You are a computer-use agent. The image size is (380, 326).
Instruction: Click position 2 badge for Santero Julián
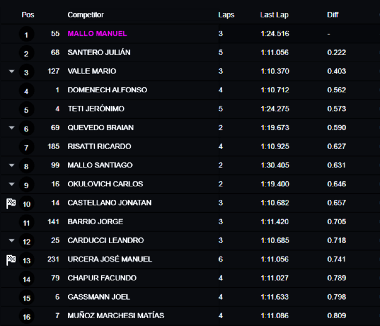coord(27,54)
